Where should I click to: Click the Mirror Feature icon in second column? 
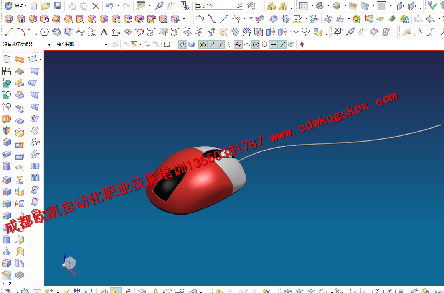(20, 83)
